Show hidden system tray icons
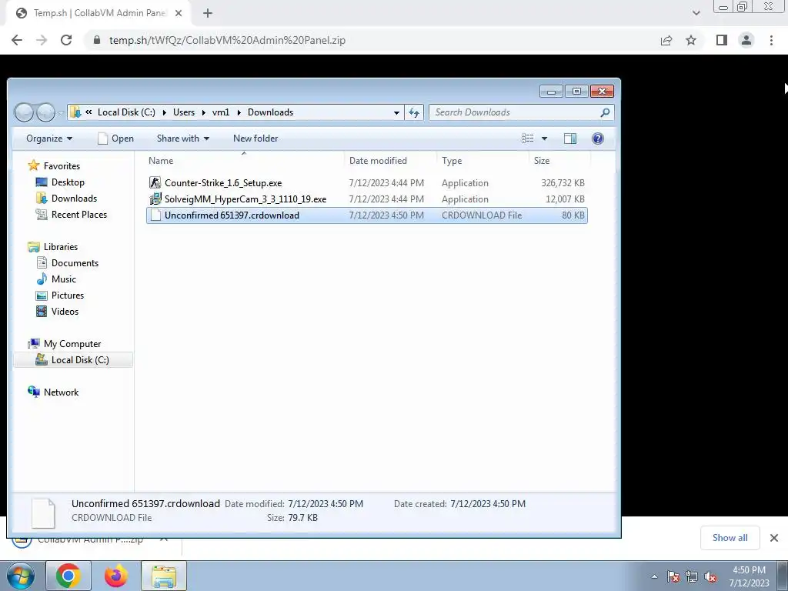Image resolution: width=788 pixels, height=591 pixels. [654, 576]
